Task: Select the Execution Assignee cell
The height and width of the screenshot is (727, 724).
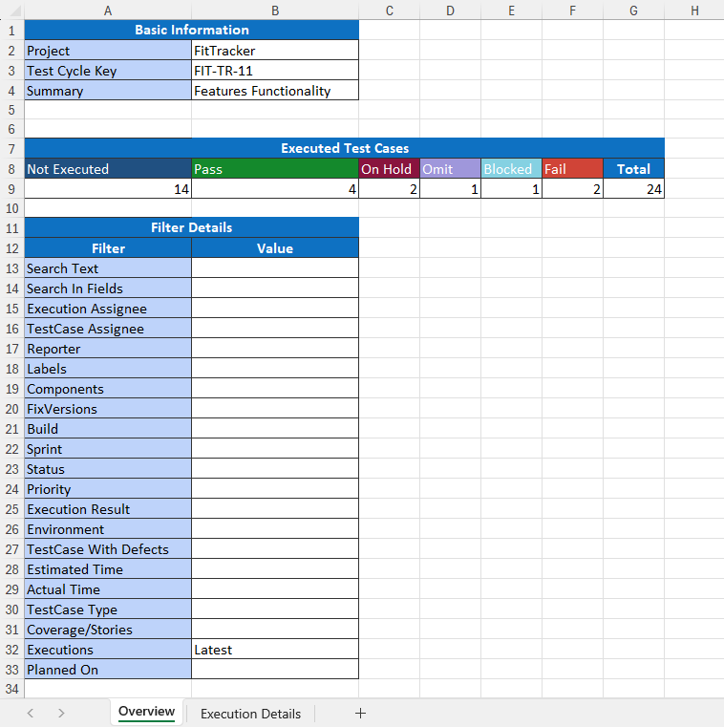Action: tap(108, 309)
